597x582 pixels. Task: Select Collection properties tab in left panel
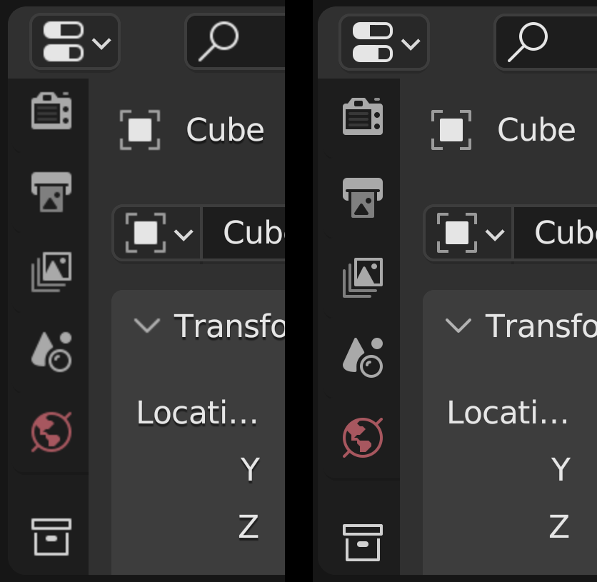tap(51, 537)
